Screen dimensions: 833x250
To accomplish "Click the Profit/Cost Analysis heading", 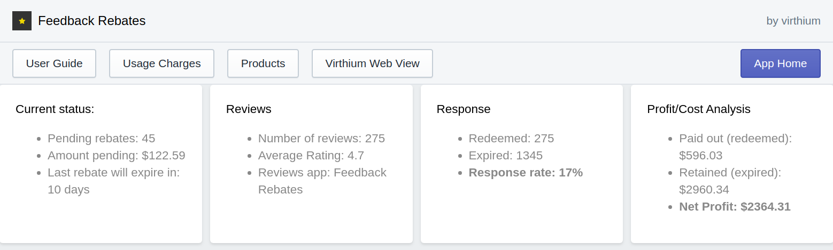I will click(x=698, y=109).
